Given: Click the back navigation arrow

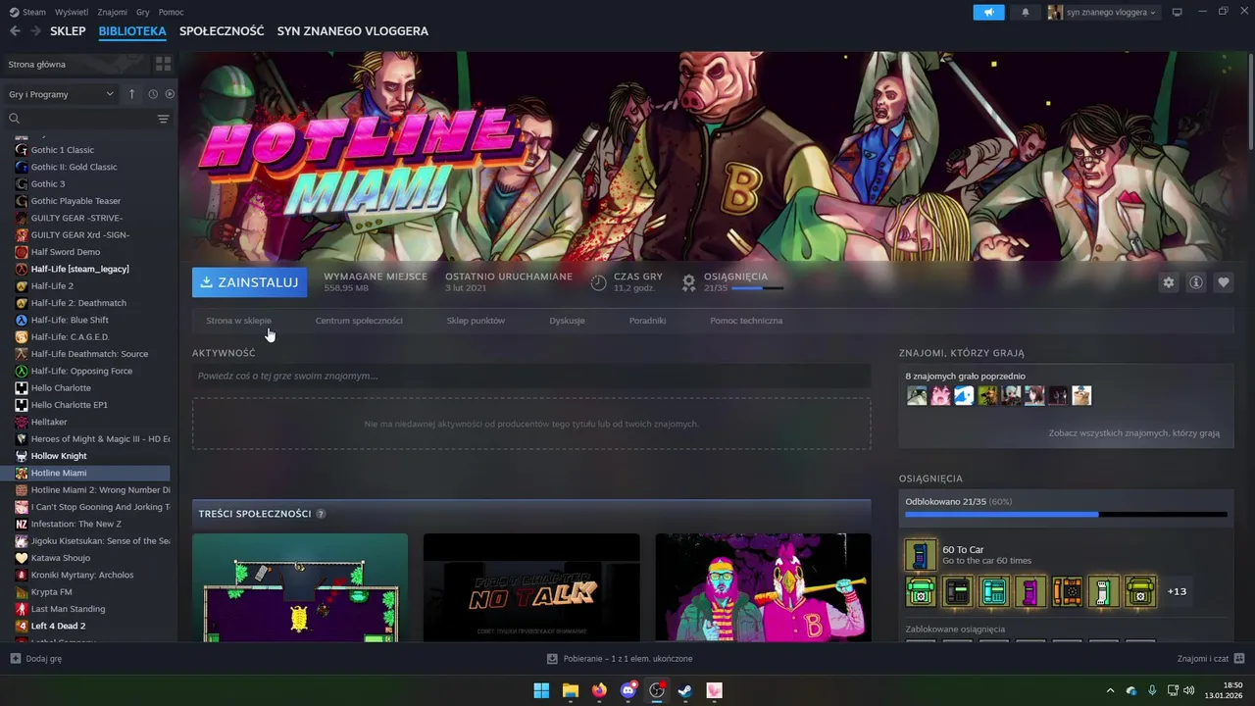Looking at the screenshot, I should tap(15, 31).
